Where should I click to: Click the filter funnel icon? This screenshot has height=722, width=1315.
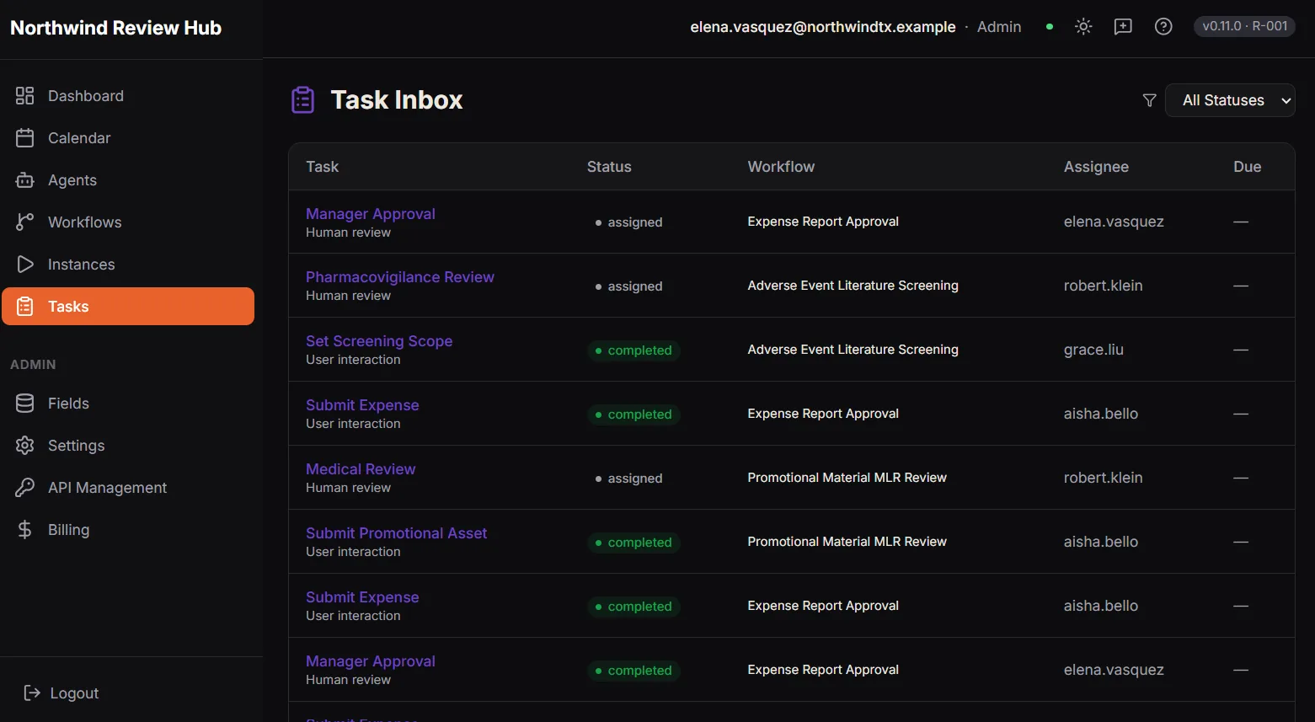pos(1149,100)
